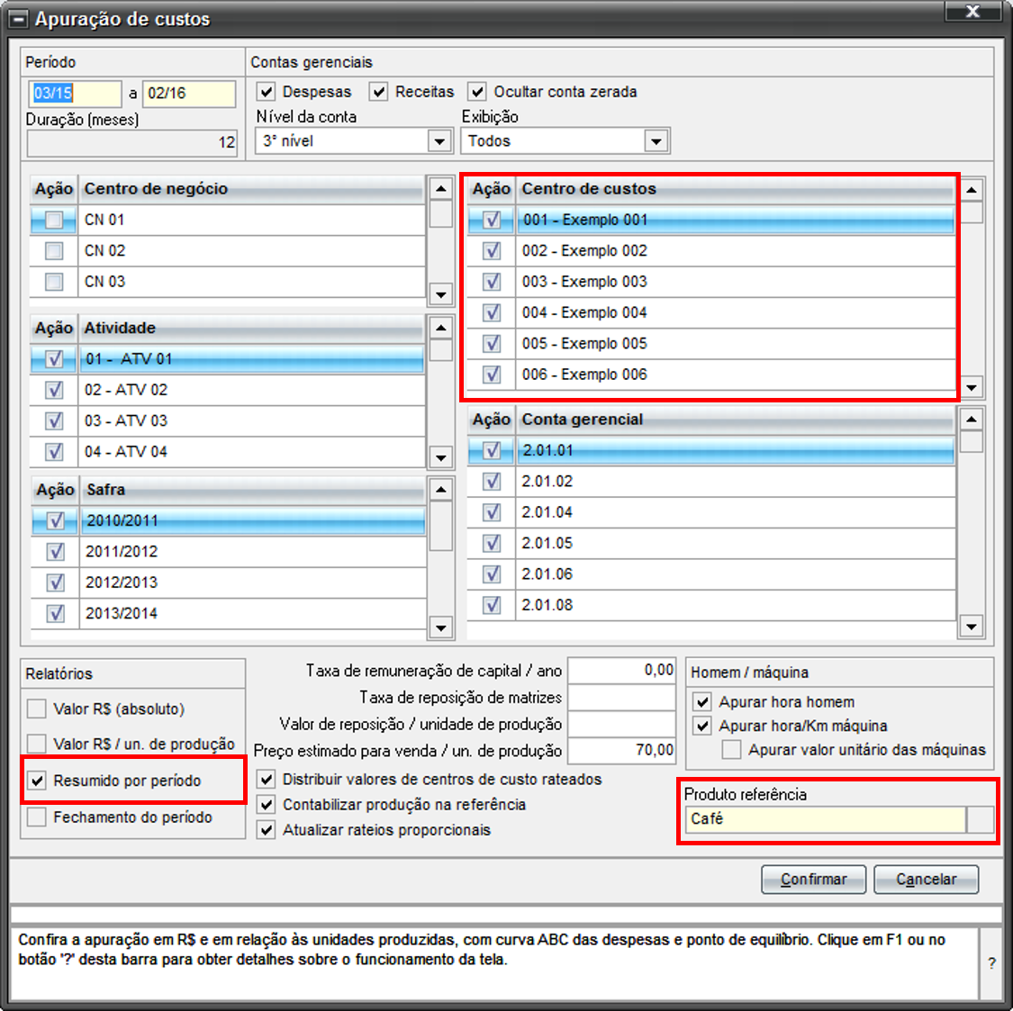1013x1011 pixels.
Task: Select safra row 2011/2012
Action: pyautogui.click(x=228, y=552)
